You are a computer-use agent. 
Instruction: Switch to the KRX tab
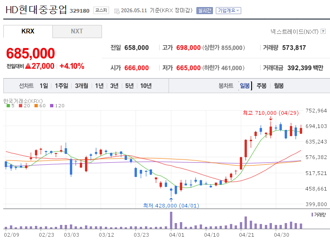(28, 31)
